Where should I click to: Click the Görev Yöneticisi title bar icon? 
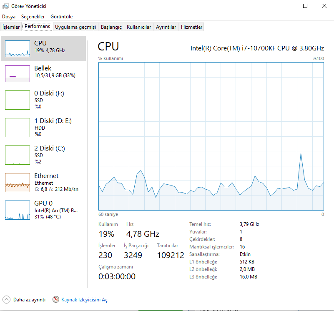pos(6,6)
